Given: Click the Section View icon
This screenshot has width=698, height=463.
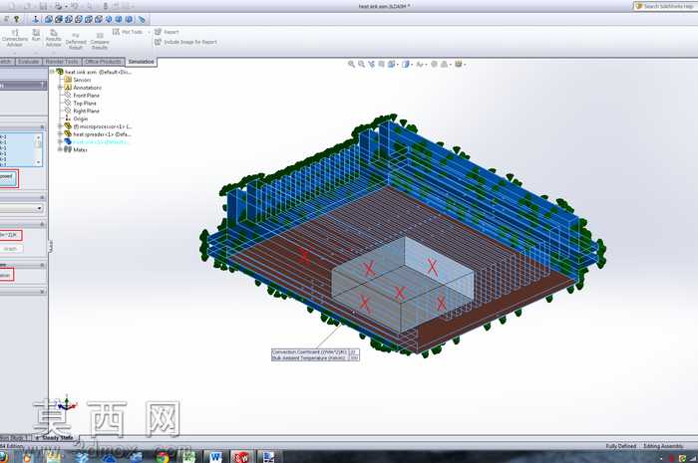Looking at the screenshot, I should 381,64.
